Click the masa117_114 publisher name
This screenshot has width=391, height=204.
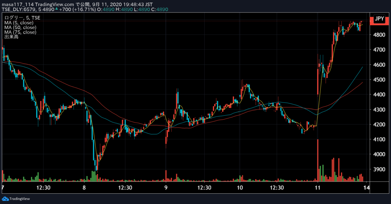click(x=18, y=5)
